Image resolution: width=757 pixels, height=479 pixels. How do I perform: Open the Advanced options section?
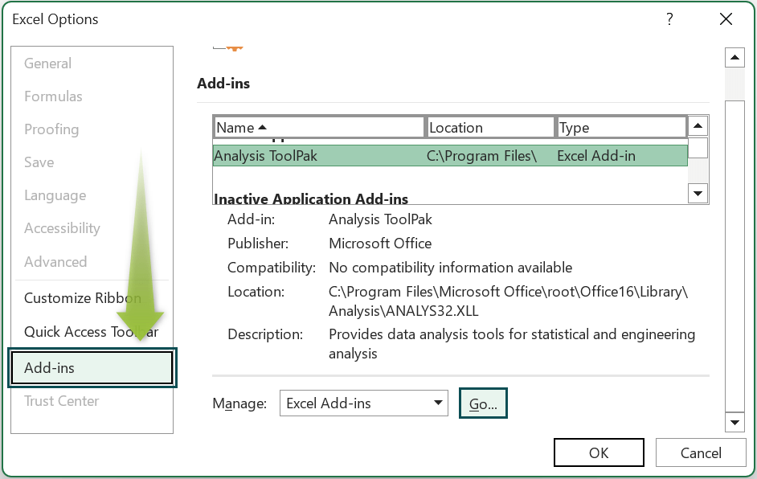point(55,262)
